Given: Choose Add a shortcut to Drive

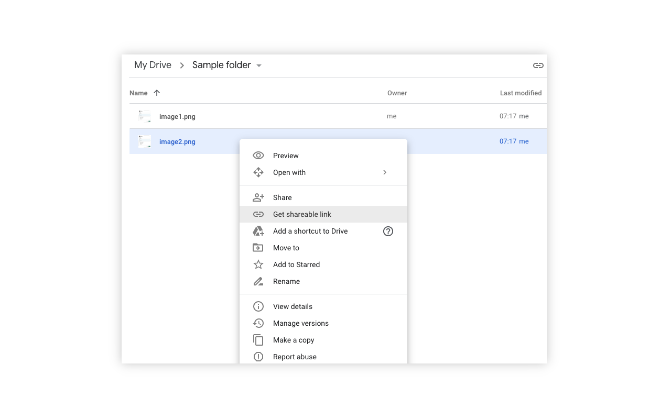Looking at the screenshot, I should (x=323, y=231).
